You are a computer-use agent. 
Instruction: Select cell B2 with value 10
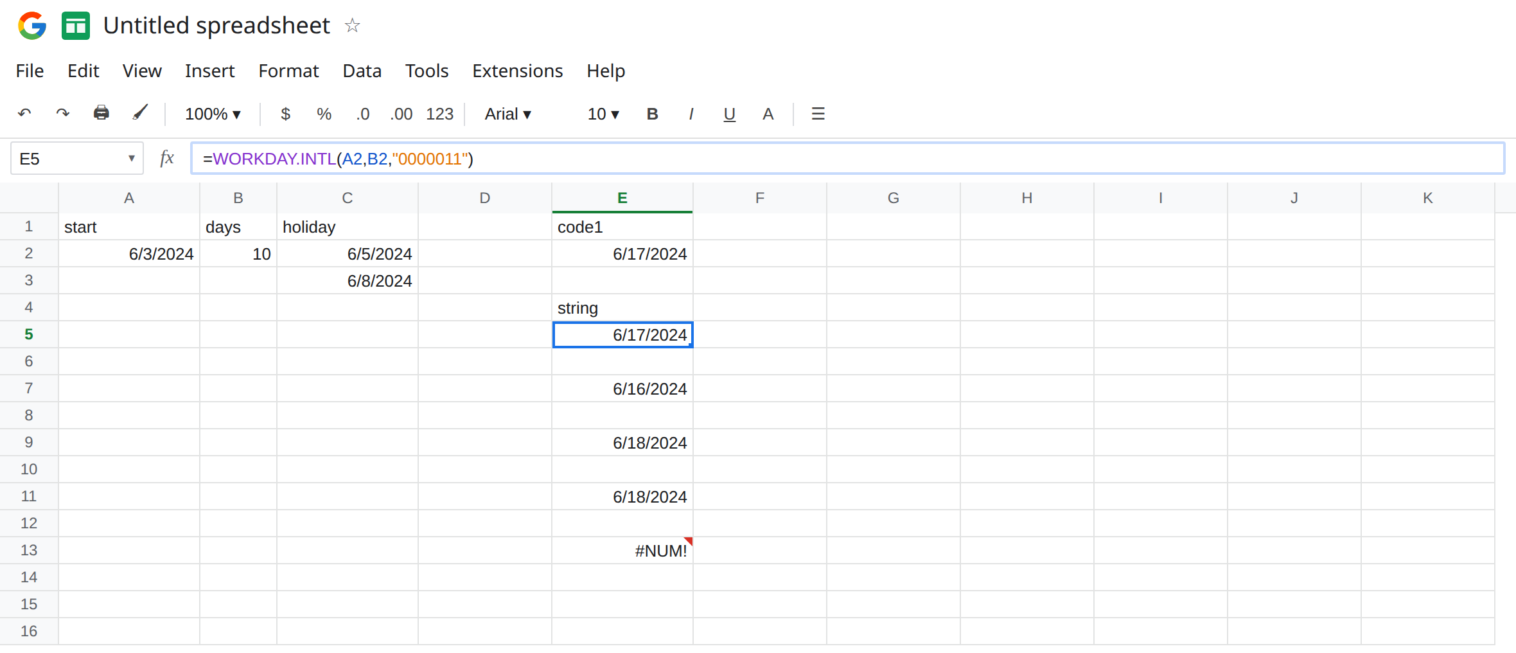[x=238, y=254]
